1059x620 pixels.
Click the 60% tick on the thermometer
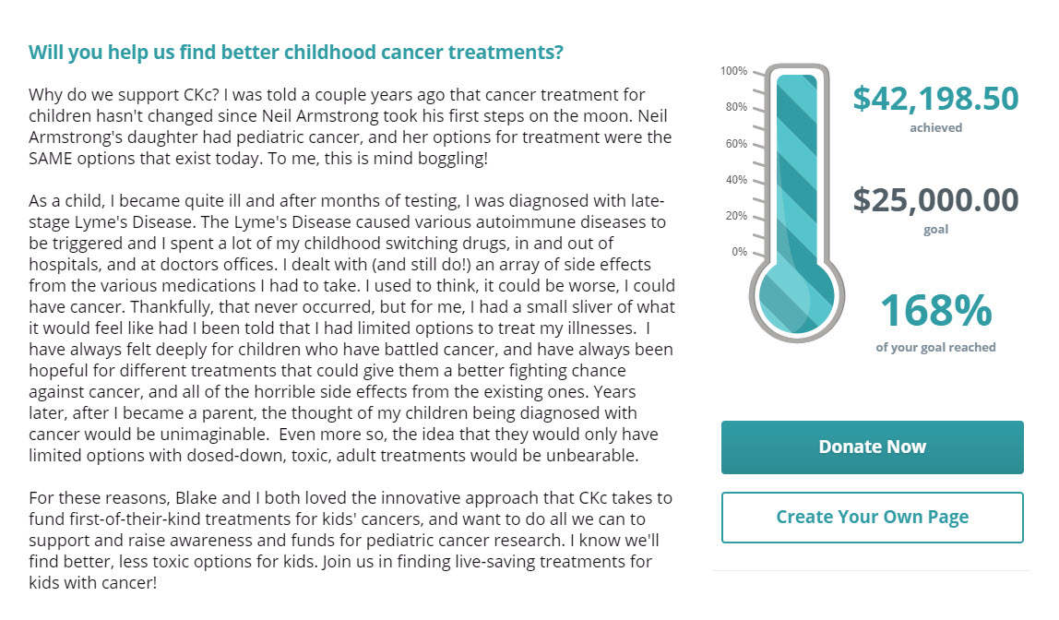736,143
